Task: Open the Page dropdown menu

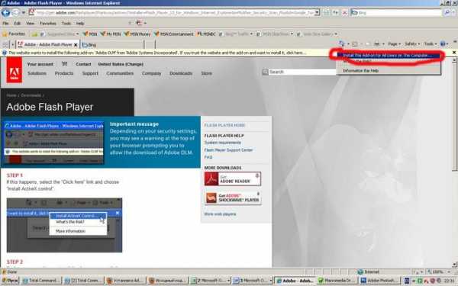Action: tap(394, 43)
